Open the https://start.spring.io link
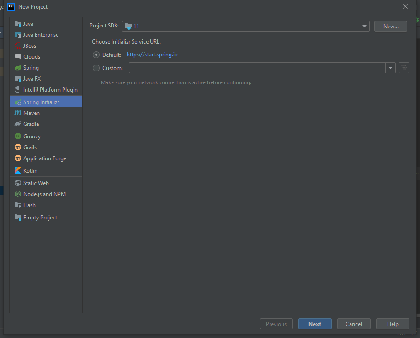Screen dimensions: 420x338 [x=152, y=55]
